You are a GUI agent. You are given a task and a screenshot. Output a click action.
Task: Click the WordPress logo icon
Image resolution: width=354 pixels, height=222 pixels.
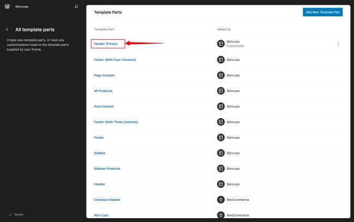[7, 7]
